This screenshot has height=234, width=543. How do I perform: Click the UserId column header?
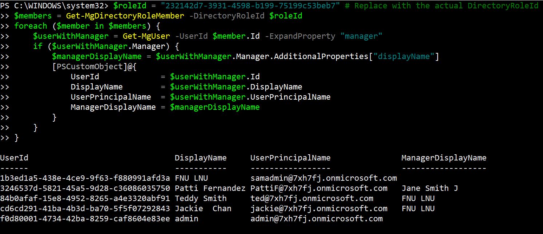[x=14, y=158]
